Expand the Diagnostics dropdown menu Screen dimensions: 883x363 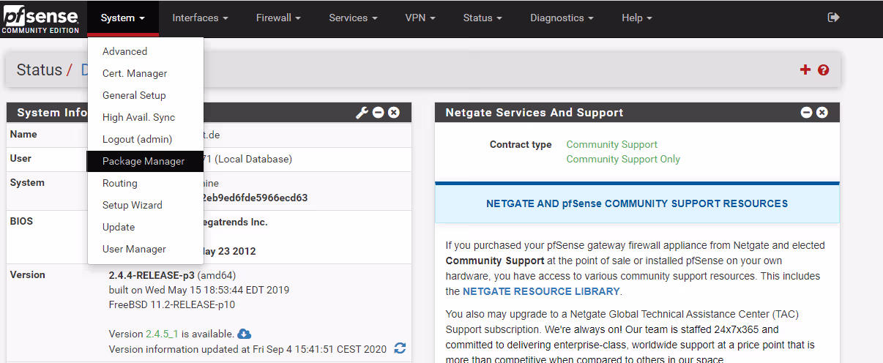562,18
